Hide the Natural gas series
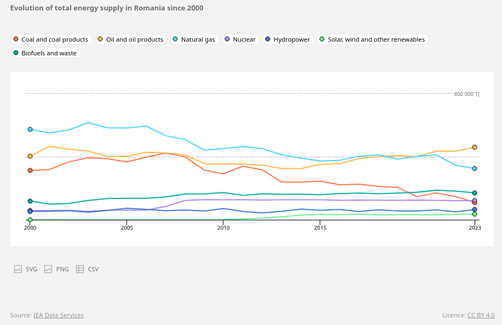502x325 pixels. [x=194, y=39]
